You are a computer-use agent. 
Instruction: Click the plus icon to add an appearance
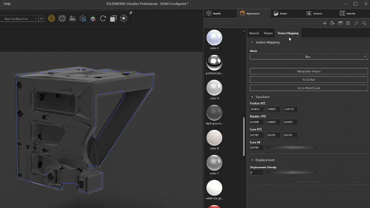pos(325,23)
